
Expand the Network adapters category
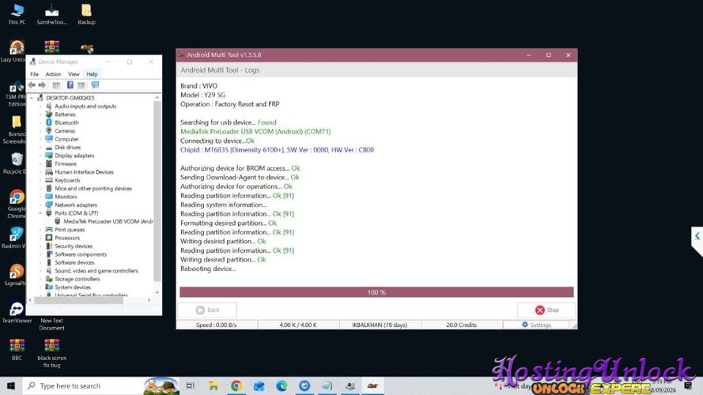click(x=40, y=205)
